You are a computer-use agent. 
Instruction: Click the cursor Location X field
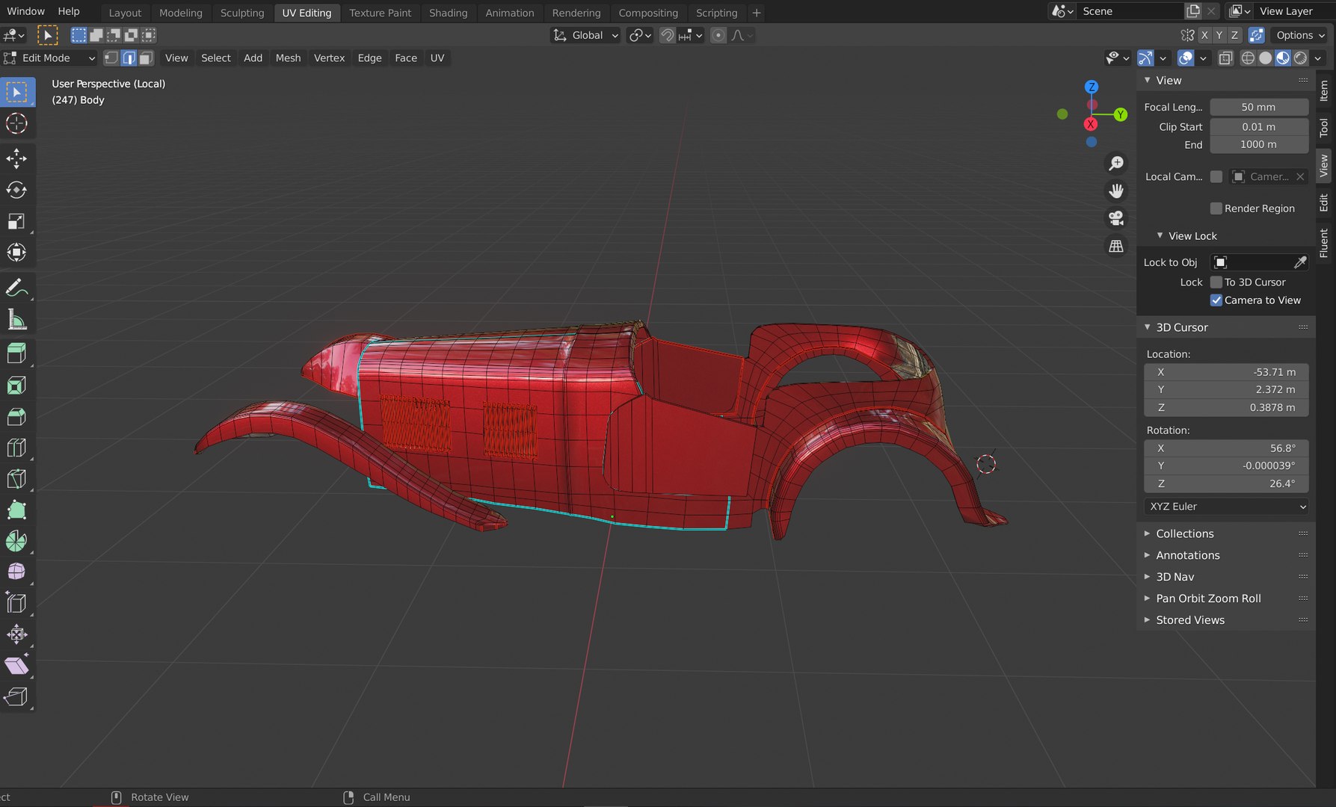[x=1226, y=372]
